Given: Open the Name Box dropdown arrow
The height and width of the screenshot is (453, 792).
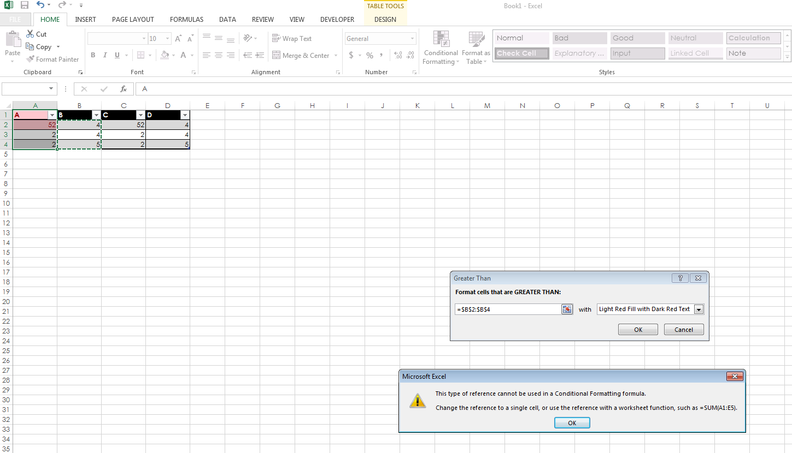Looking at the screenshot, I should point(51,88).
